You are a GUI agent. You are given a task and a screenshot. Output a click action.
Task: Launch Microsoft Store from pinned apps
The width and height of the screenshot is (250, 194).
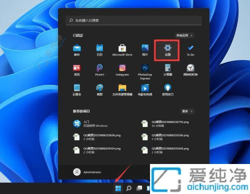point(122,50)
